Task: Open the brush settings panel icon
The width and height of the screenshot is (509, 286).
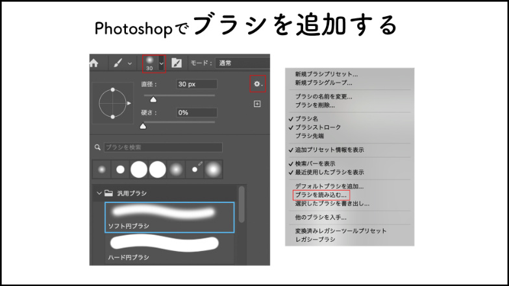Action: [176, 64]
